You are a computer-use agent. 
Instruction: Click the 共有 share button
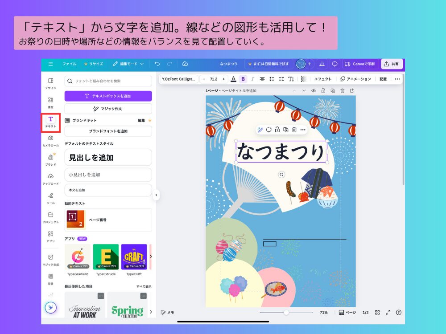[392, 64]
